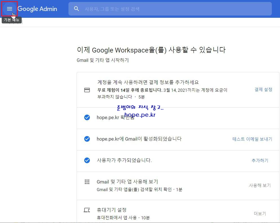Select the 휴대전화에서 앱 사용 · 10분 text
The image size is (280, 223).
click(123, 218)
